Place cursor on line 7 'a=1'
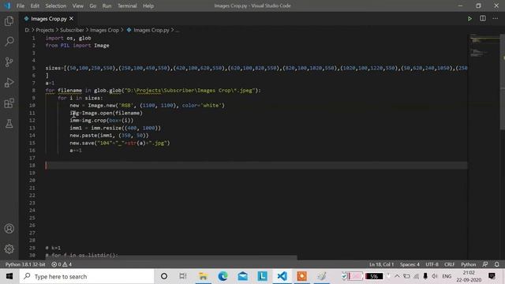The width and height of the screenshot is (505, 284). coord(50,83)
